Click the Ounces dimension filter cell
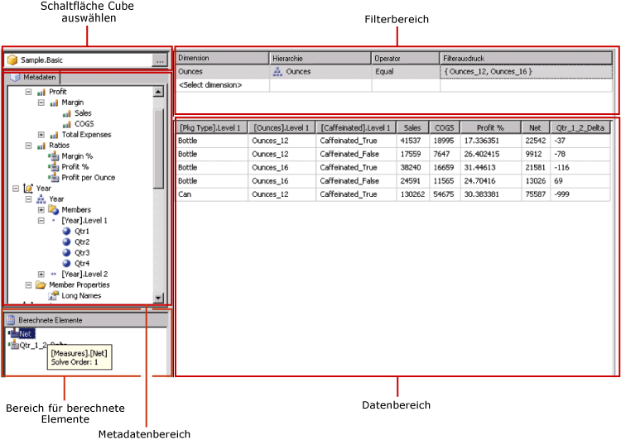The image size is (621, 440). [x=222, y=72]
